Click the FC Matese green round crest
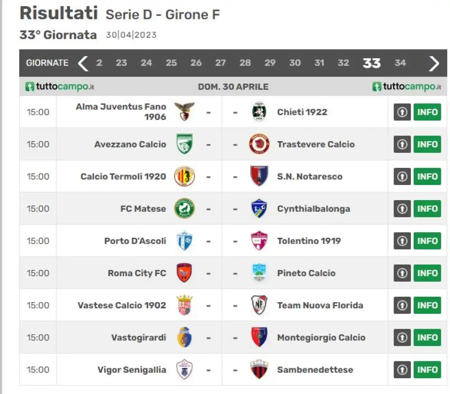Image resolution: width=450 pixels, height=394 pixels. pos(185,209)
